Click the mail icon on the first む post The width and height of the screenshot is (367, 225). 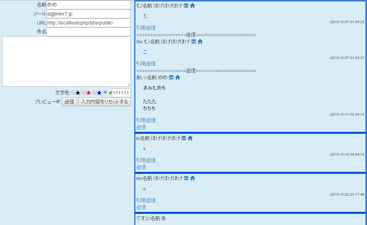pyautogui.click(x=186, y=6)
